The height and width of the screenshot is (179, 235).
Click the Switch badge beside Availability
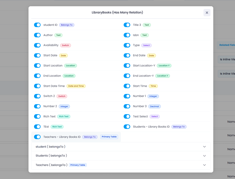pyautogui.click(x=65, y=45)
